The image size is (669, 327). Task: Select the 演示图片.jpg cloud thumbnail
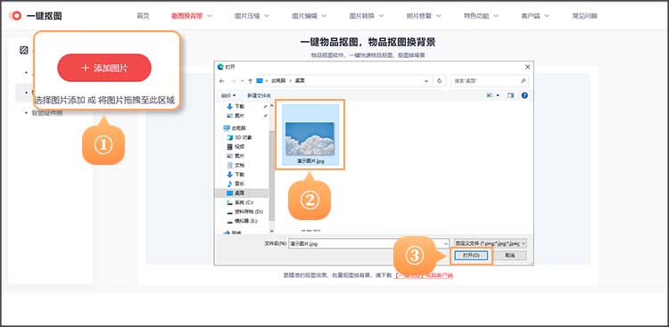coord(310,135)
